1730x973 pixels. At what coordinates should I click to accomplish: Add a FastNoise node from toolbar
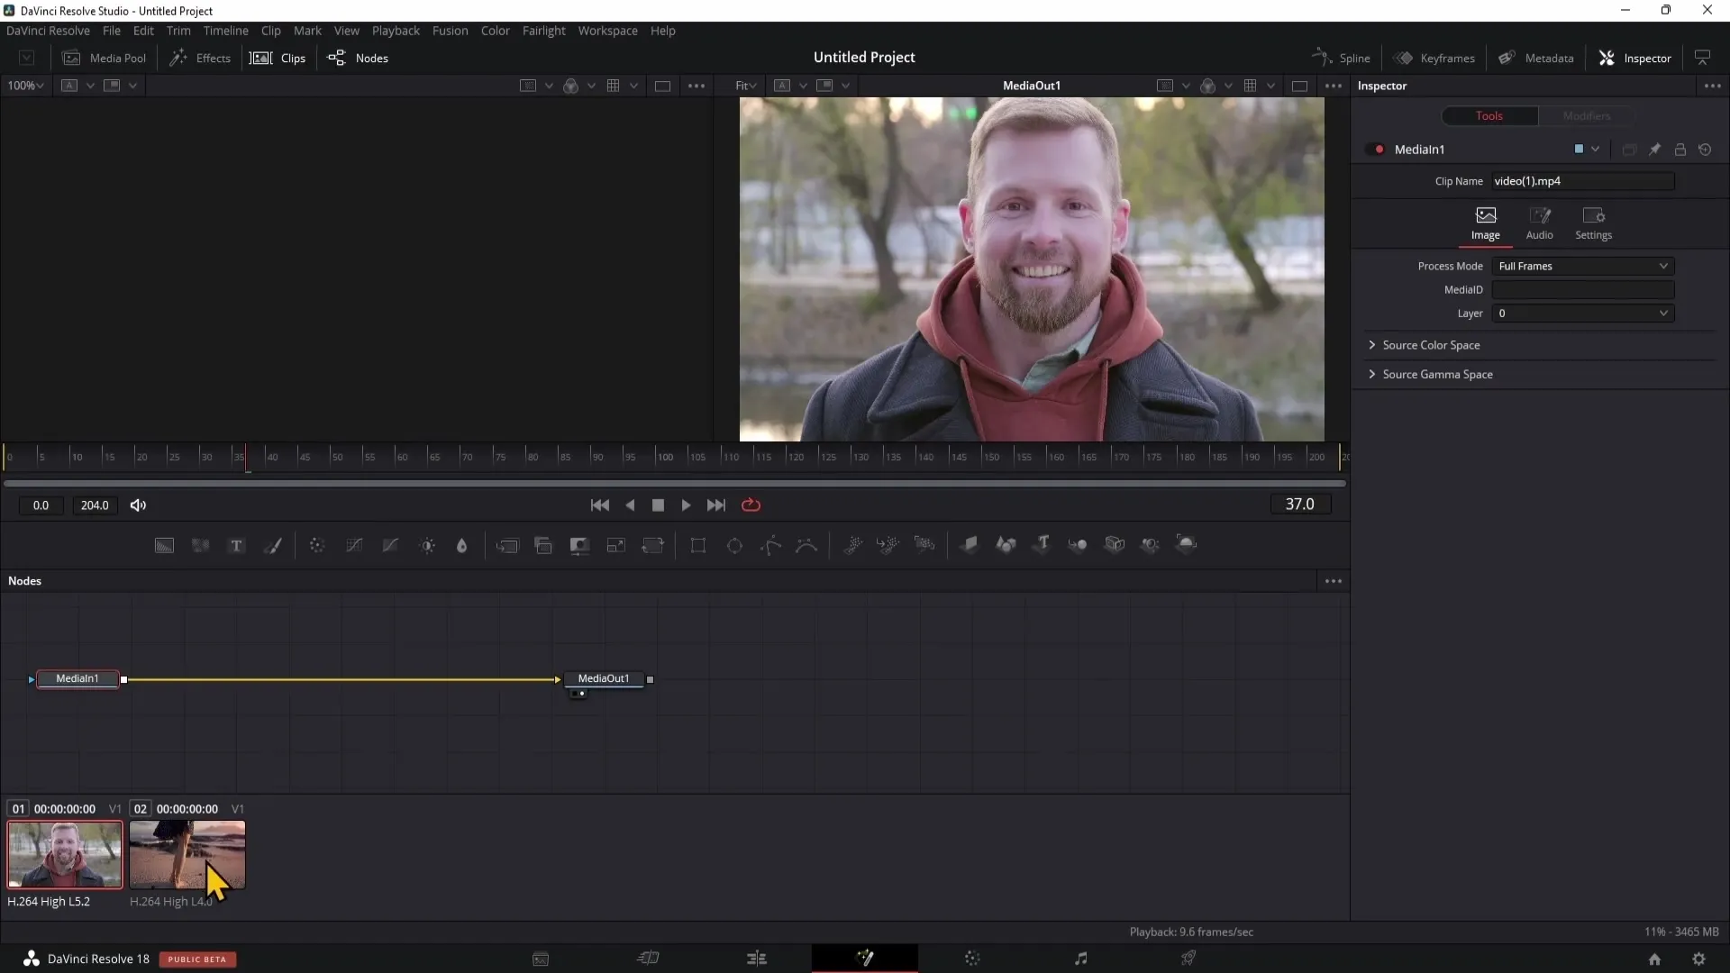200,545
